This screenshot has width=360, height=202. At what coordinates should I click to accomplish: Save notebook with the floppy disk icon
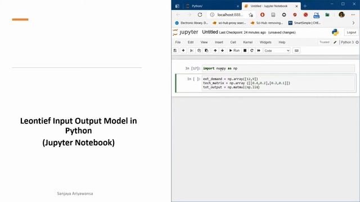point(175,50)
